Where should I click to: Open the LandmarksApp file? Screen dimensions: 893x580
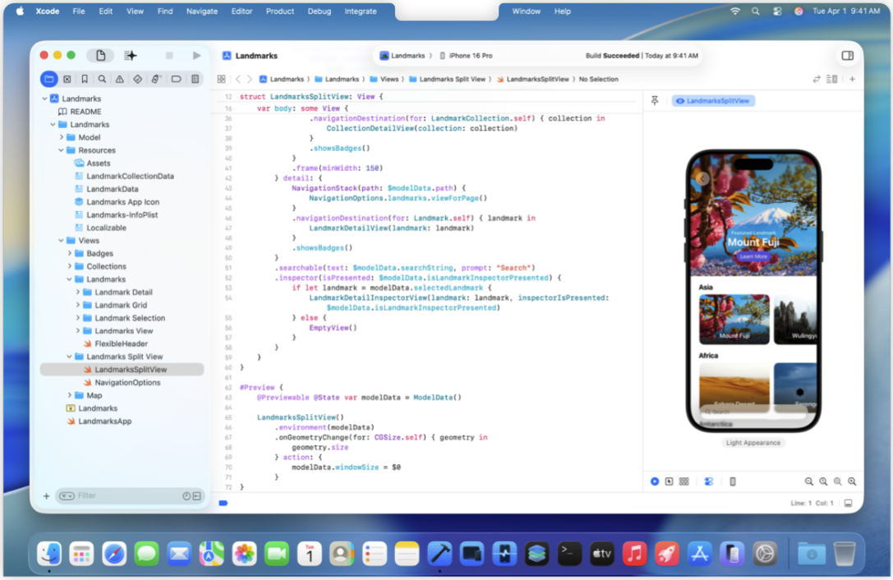(105, 421)
